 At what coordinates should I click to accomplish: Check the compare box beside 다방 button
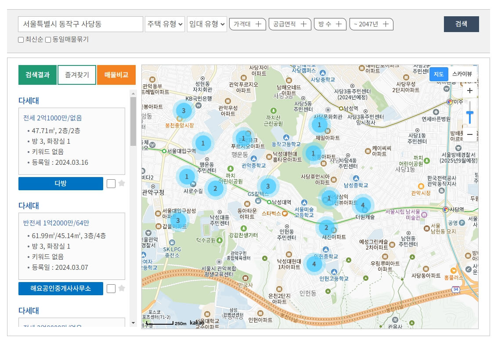tap(111, 184)
